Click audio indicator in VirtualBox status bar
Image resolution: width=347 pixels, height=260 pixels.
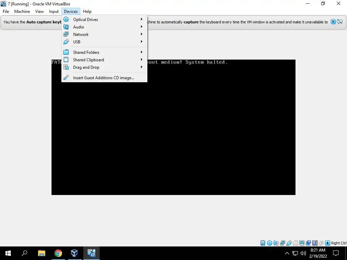(x=276, y=243)
